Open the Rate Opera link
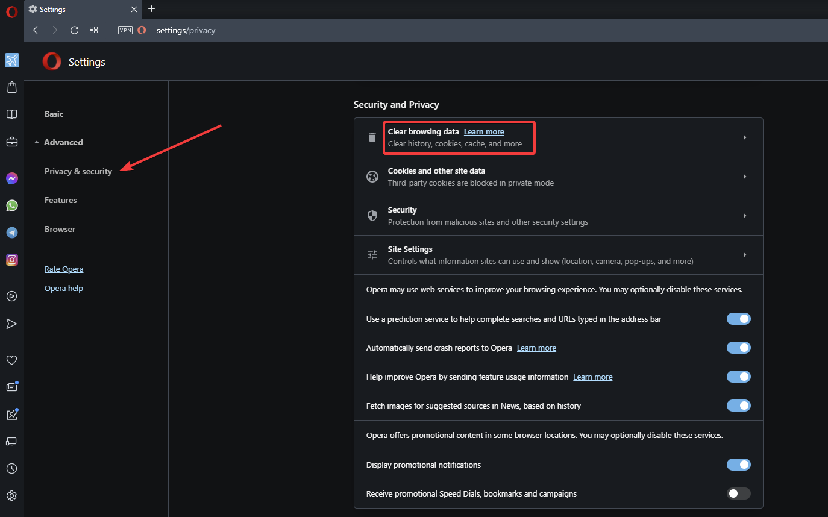Image resolution: width=828 pixels, height=517 pixels. pos(64,269)
